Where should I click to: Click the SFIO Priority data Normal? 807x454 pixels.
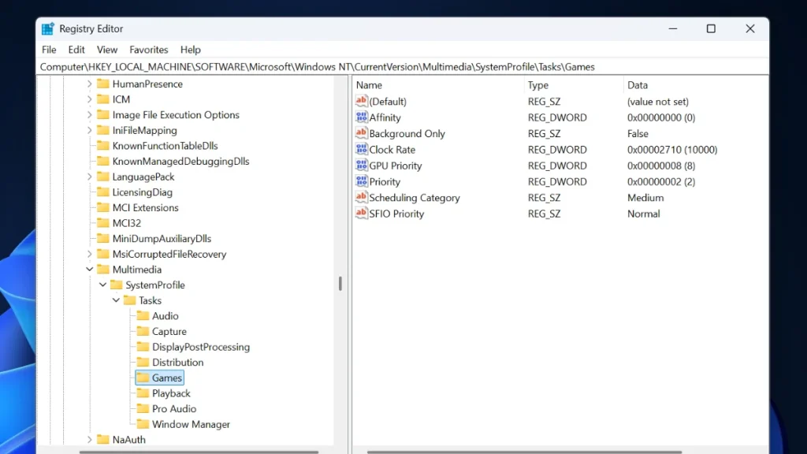coord(643,214)
